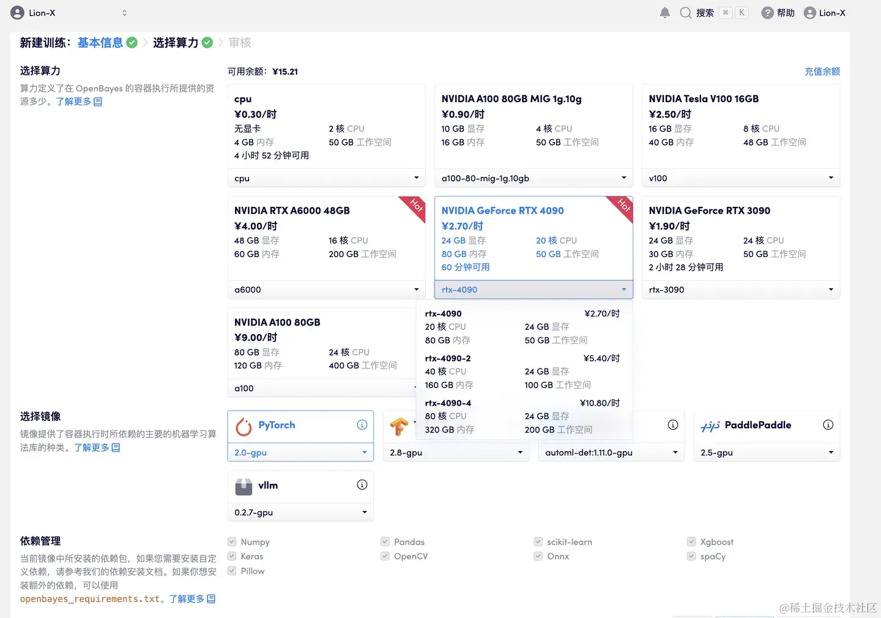
Task: Click 了解更多 under 依赖管理
Action: [187, 598]
